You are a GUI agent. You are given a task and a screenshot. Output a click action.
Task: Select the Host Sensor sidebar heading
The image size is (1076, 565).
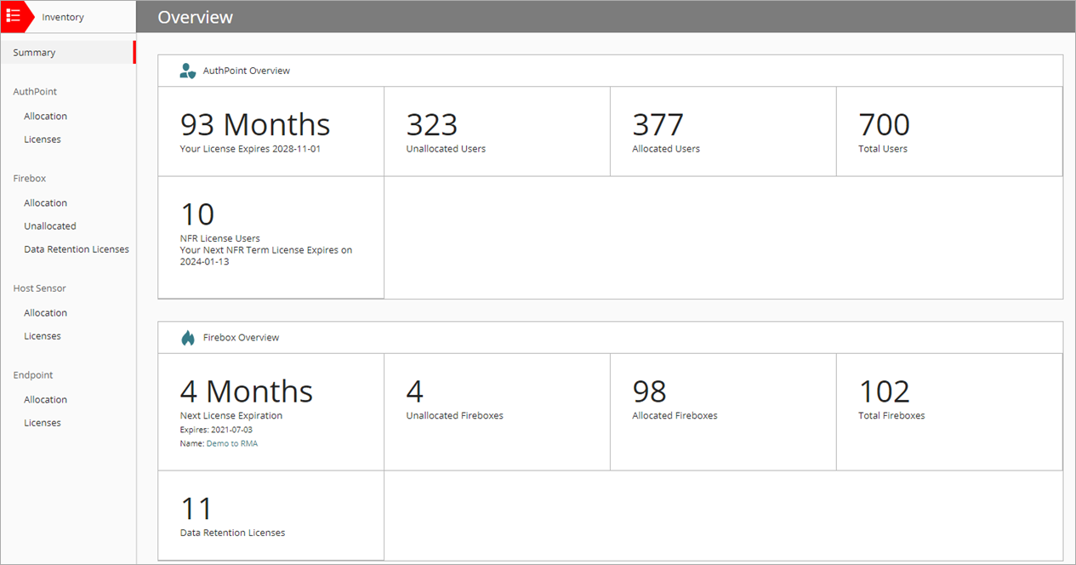[40, 288]
